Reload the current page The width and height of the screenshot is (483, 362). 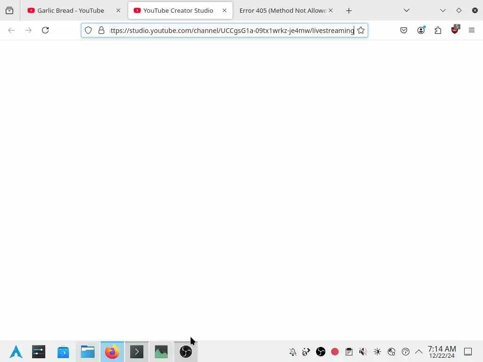pyautogui.click(x=45, y=30)
